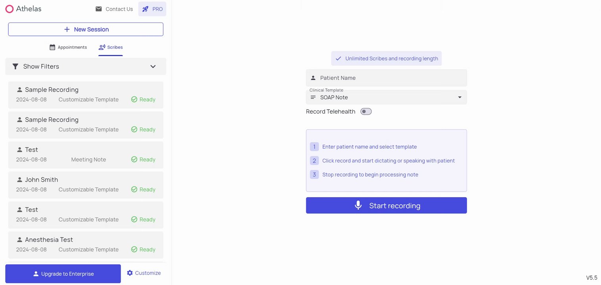Switch to the Appointments tab
This screenshot has width=601, height=285.
coord(68,47)
